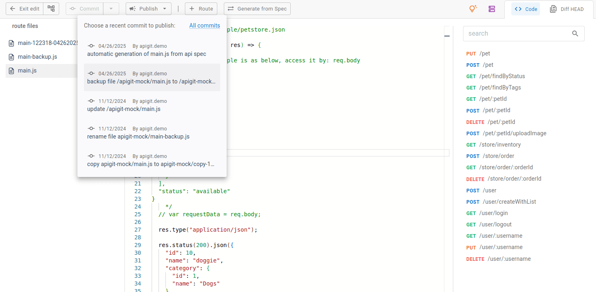Click the file icon next to main.js
Screen dimensions: 596x292
tap(11, 70)
